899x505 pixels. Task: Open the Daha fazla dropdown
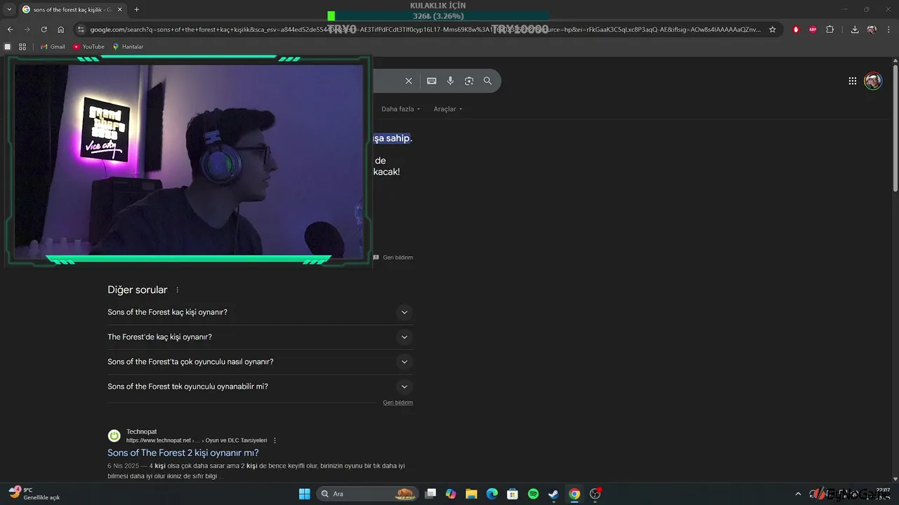[x=400, y=109]
